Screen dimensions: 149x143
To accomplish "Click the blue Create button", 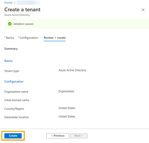I will [13, 136].
